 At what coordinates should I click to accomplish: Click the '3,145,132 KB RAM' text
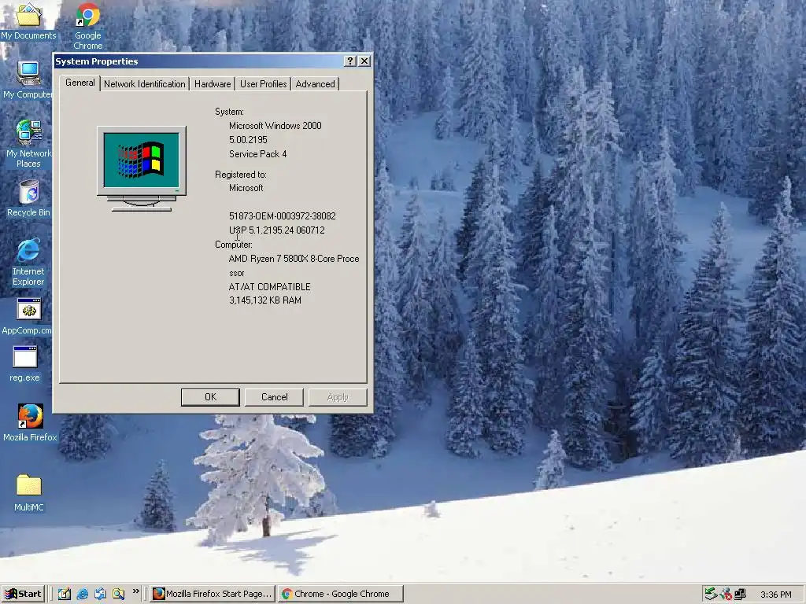(264, 300)
